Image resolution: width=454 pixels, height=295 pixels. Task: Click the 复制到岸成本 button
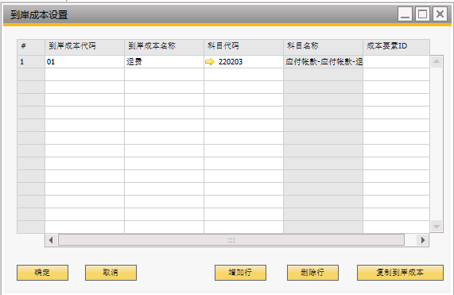pos(400,273)
